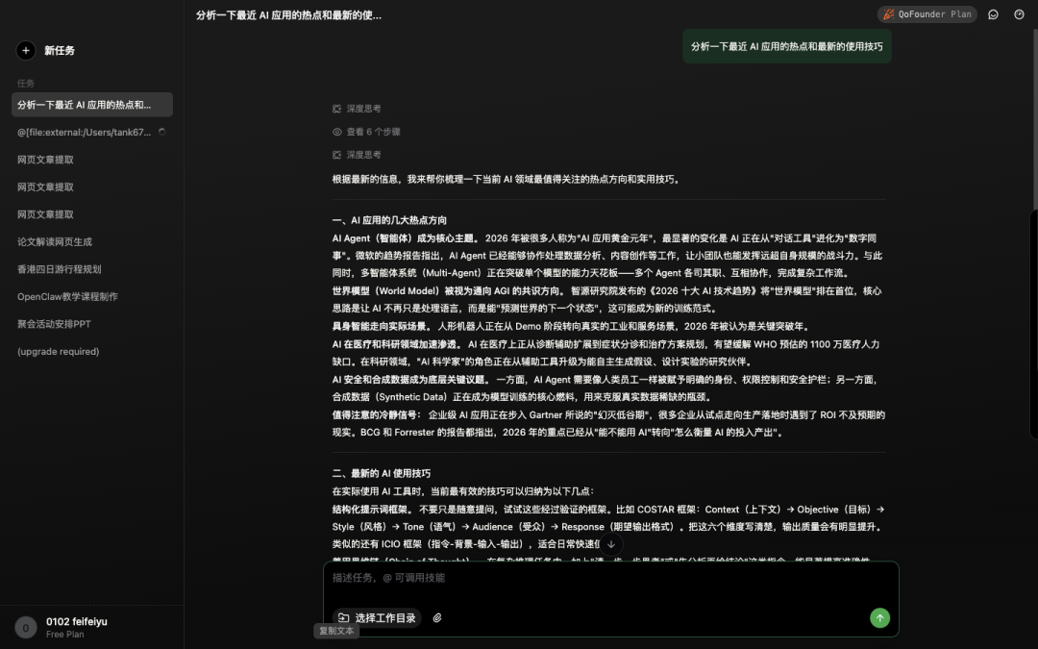
Task: Click the first 深度思考 thinking icon
Action: (337, 109)
